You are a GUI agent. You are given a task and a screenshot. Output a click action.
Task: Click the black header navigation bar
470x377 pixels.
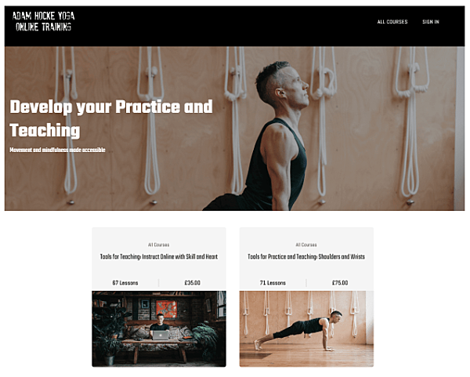click(x=234, y=26)
